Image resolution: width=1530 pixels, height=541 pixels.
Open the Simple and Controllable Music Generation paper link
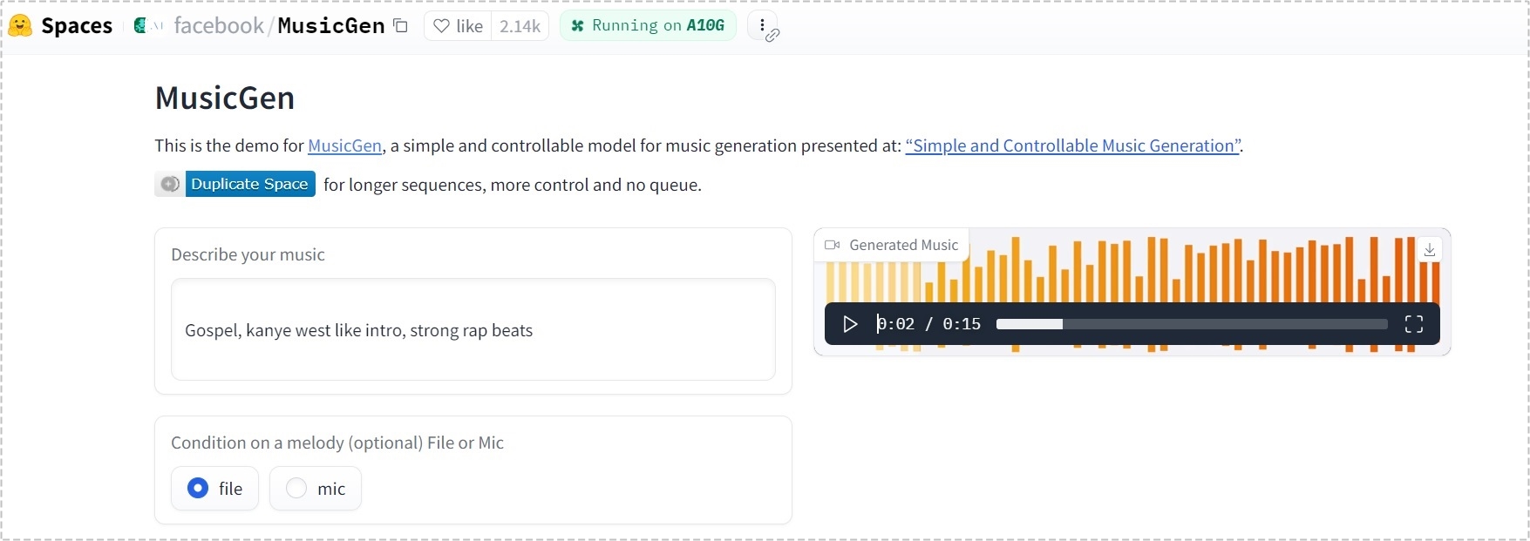coord(1073,145)
